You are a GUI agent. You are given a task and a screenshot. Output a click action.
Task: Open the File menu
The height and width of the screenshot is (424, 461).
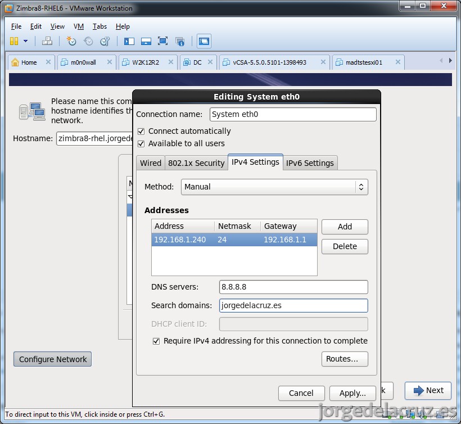[x=16, y=26]
